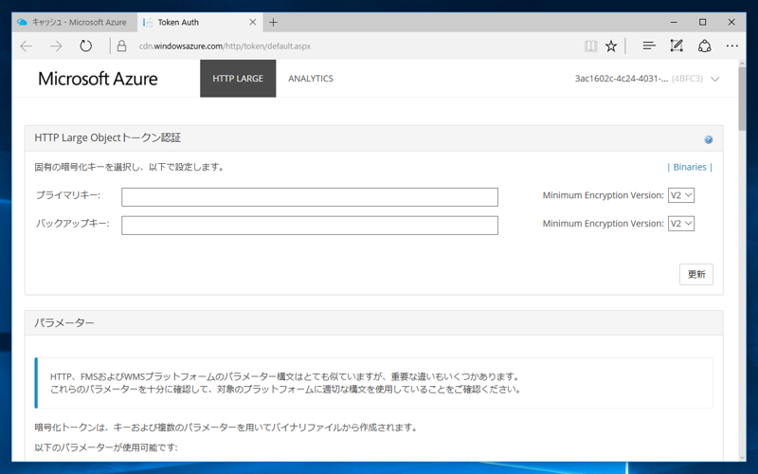
Task: Open primary key Minimum Encryption Version dropdown
Action: [681, 195]
